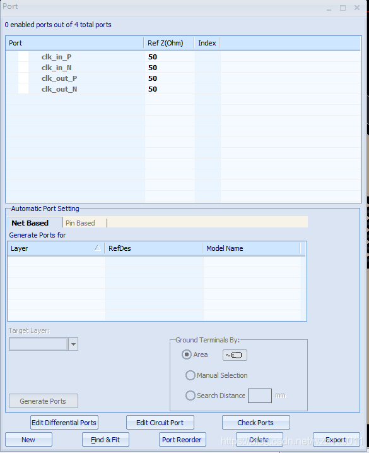This screenshot has width=369, height=453.
Task: Click the area selection icon next to Area
Action: point(235,355)
